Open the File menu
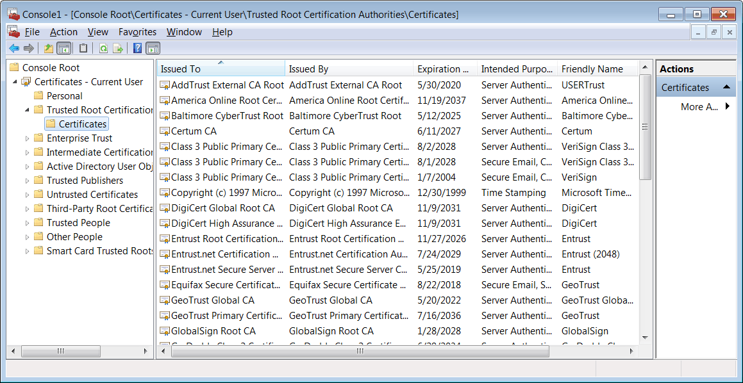743x383 pixels. pyautogui.click(x=32, y=32)
